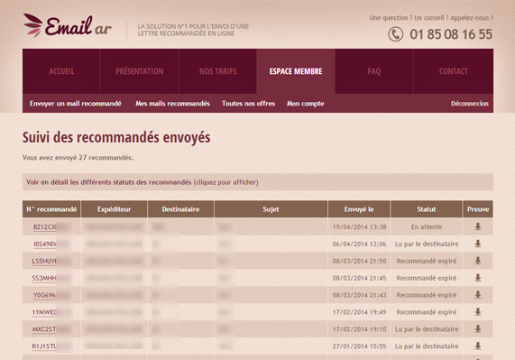Go to the FAQ menu tab

(374, 71)
